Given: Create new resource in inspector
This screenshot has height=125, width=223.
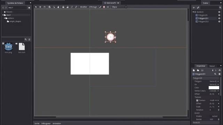Looking at the screenshot, I should pyautogui.click(x=194, y=70).
